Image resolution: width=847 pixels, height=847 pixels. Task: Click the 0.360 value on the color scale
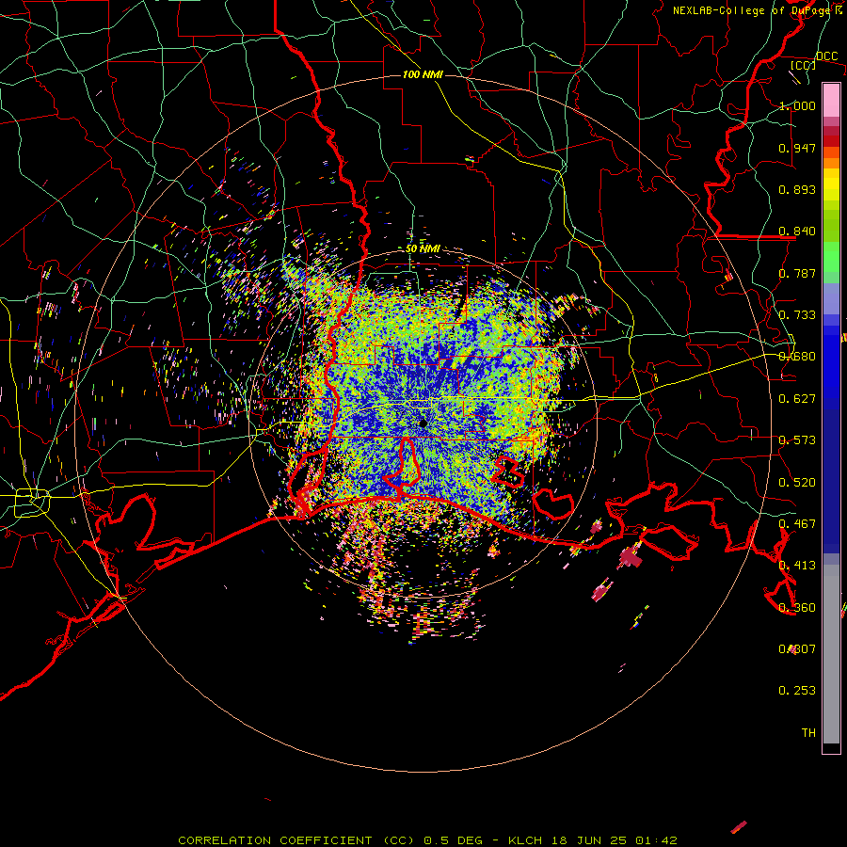(x=797, y=608)
